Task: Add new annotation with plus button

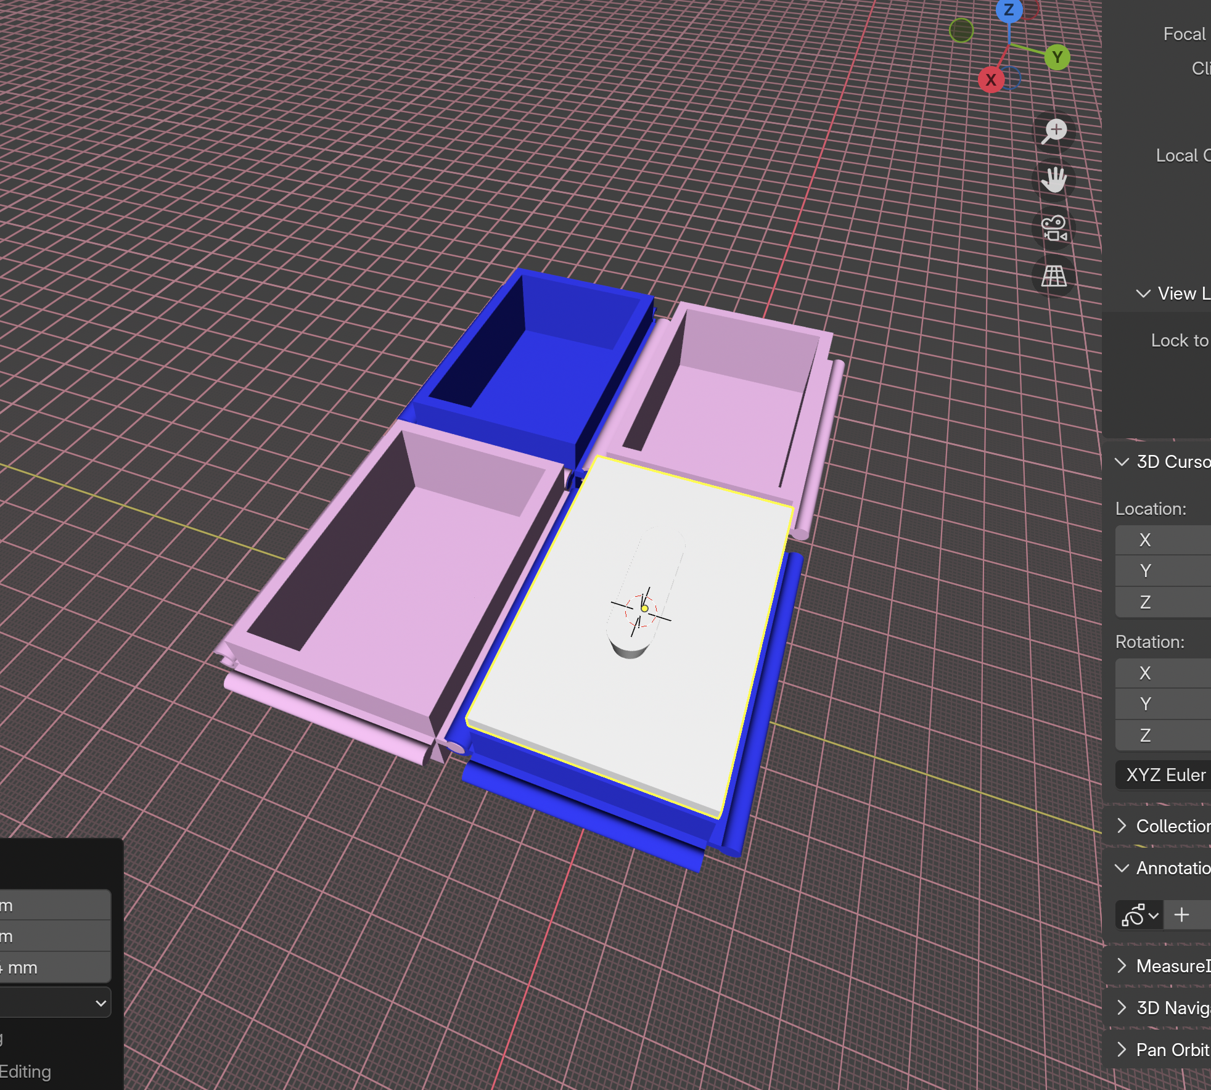Action: (1181, 915)
